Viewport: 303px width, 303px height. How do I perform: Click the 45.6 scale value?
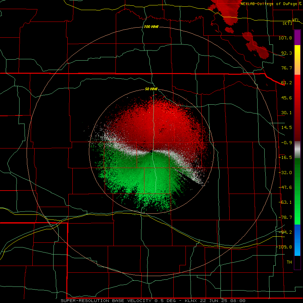287,98
